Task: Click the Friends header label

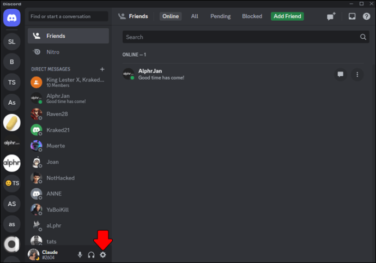Action: click(x=138, y=16)
